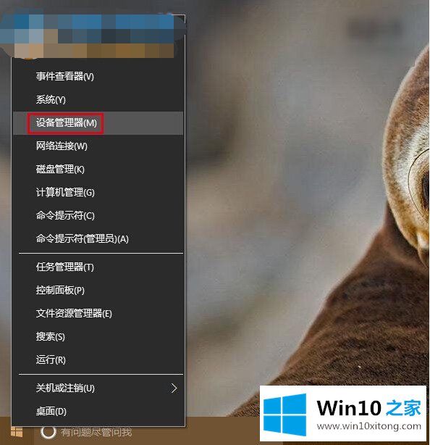The width and height of the screenshot is (430, 445).
Task: Open 命令提示符(管理员)(A)
Action: pyautogui.click(x=98, y=239)
